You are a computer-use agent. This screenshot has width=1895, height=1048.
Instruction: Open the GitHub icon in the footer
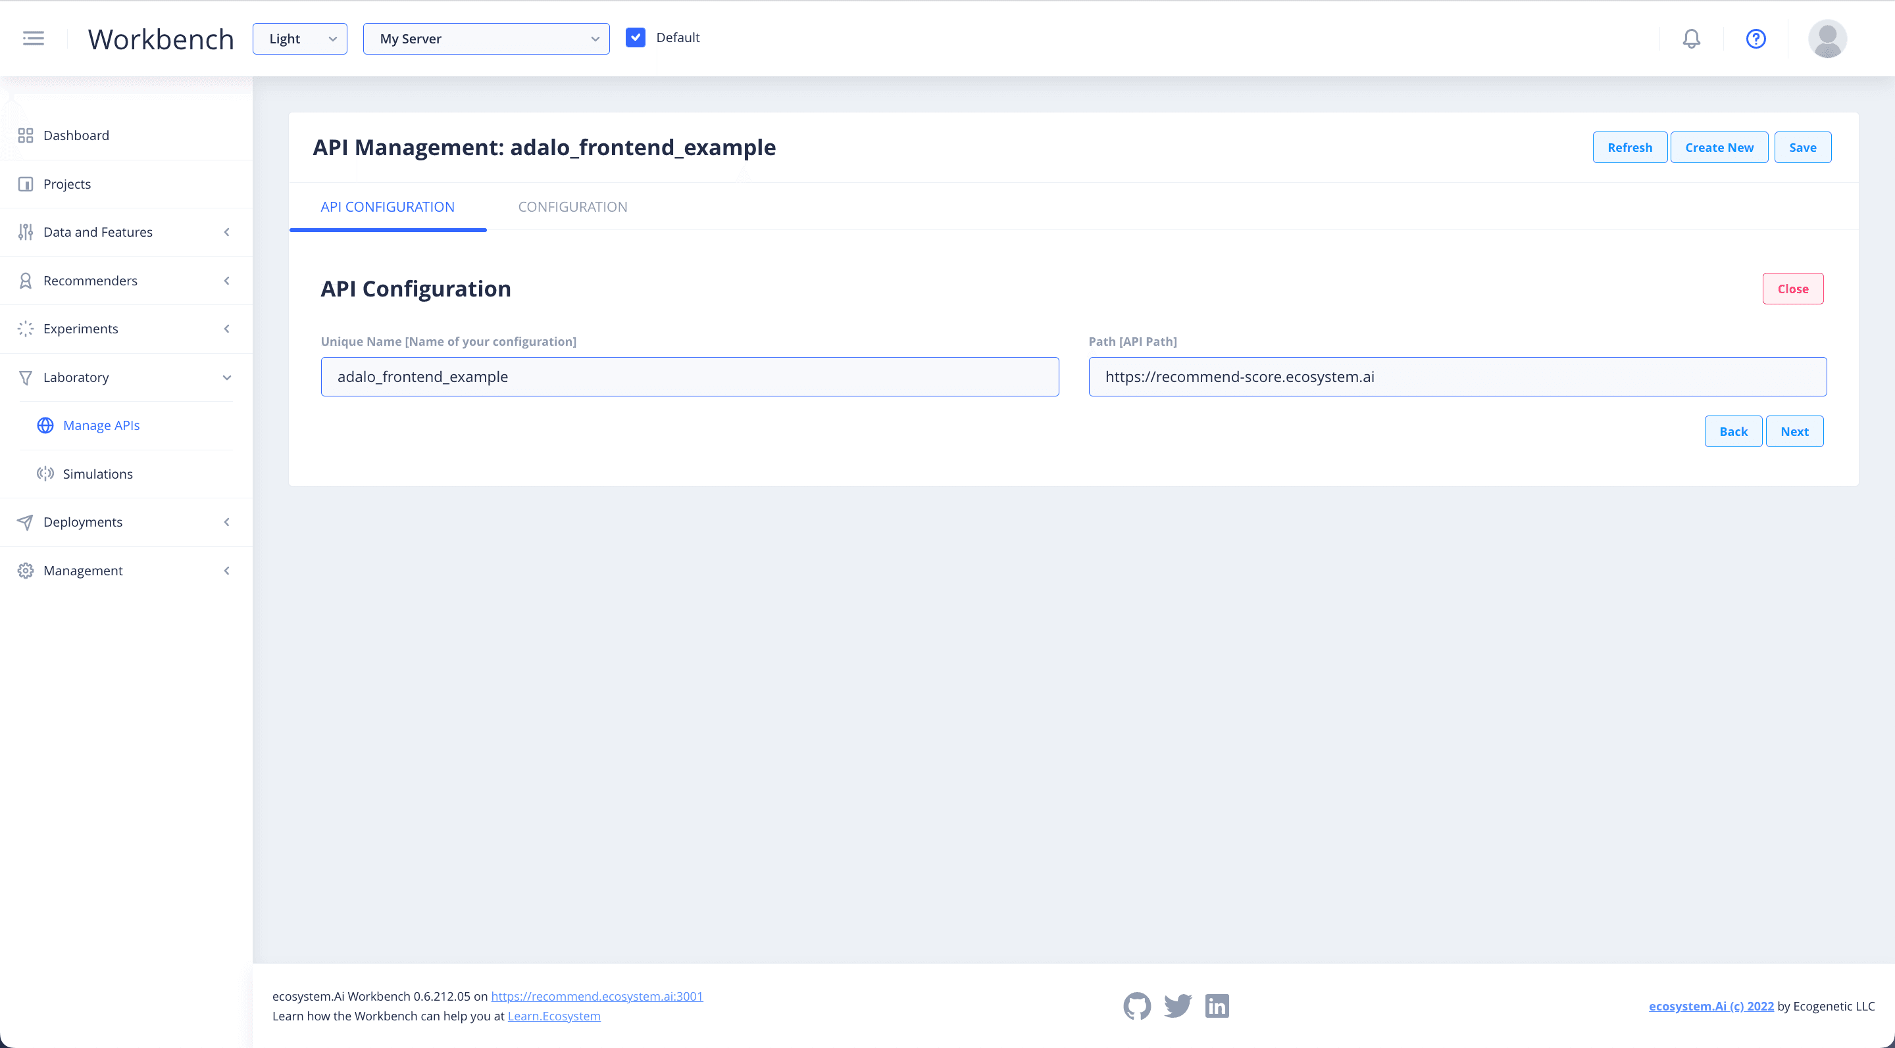1137,1006
